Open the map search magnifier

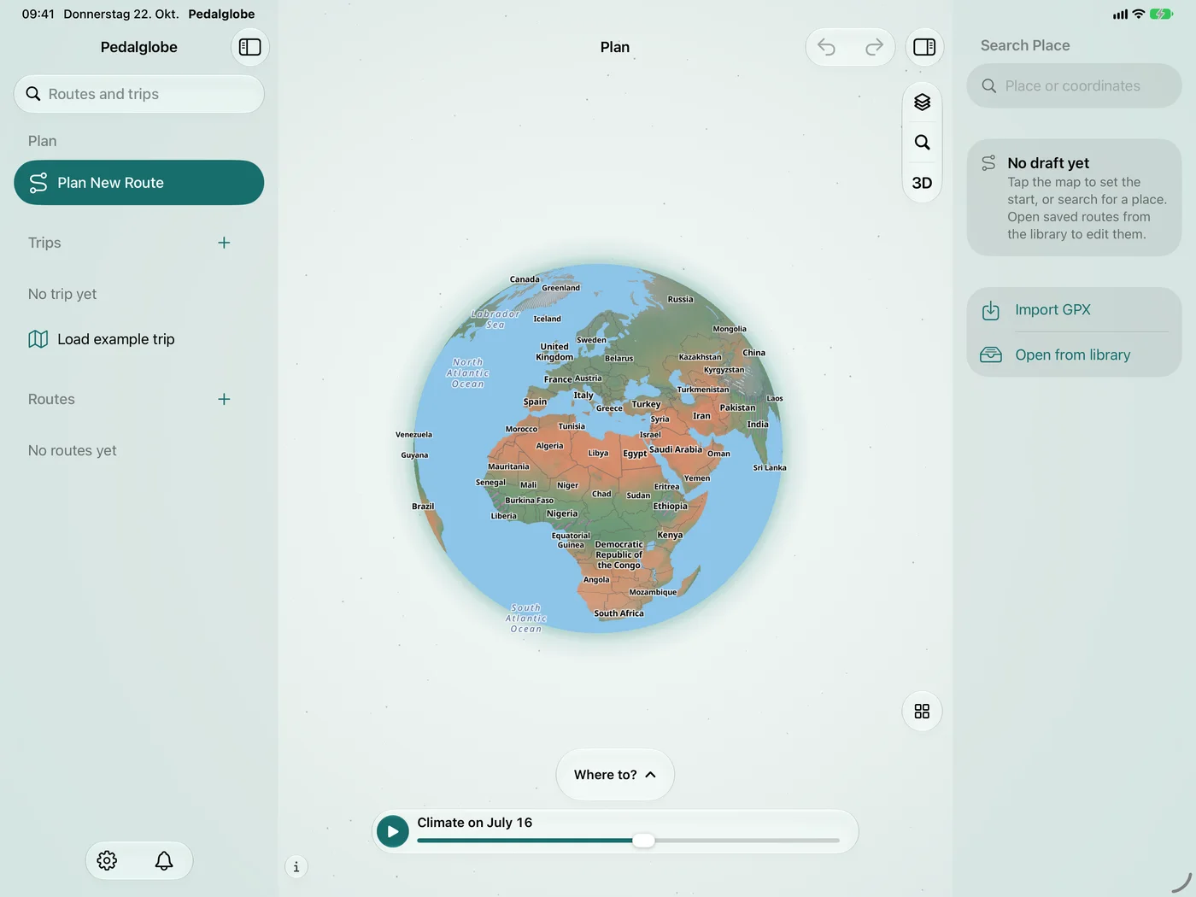coord(922,143)
